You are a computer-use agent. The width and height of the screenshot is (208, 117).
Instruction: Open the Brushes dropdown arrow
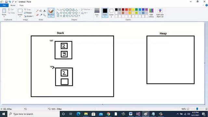(51, 17)
